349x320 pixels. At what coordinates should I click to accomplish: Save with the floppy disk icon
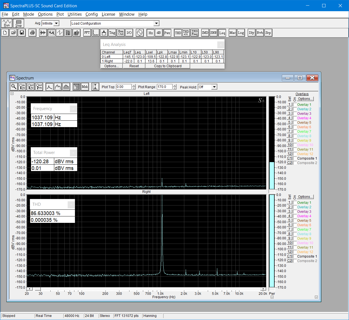pos(22,33)
